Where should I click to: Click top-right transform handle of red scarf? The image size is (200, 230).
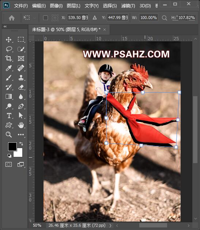point(179,92)
